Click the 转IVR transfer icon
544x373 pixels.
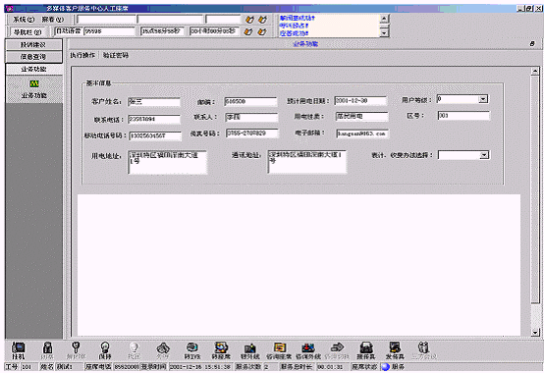click(x=192, y=350)
